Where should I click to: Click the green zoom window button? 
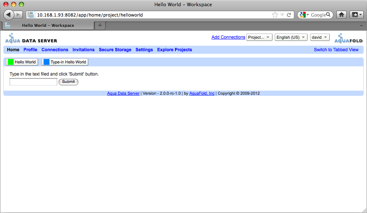[x=21, y=4]
